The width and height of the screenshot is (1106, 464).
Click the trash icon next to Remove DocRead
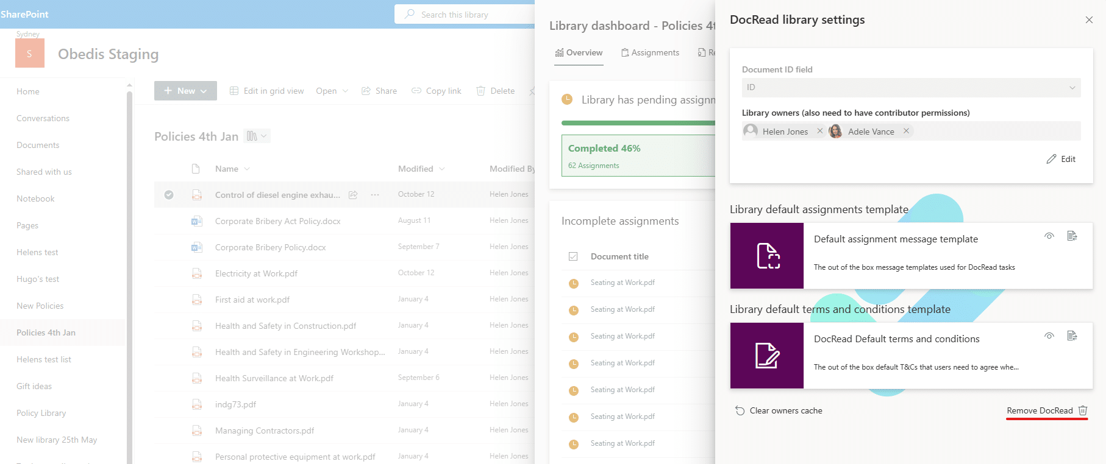pyautogui.click(x=1083, y=410)
